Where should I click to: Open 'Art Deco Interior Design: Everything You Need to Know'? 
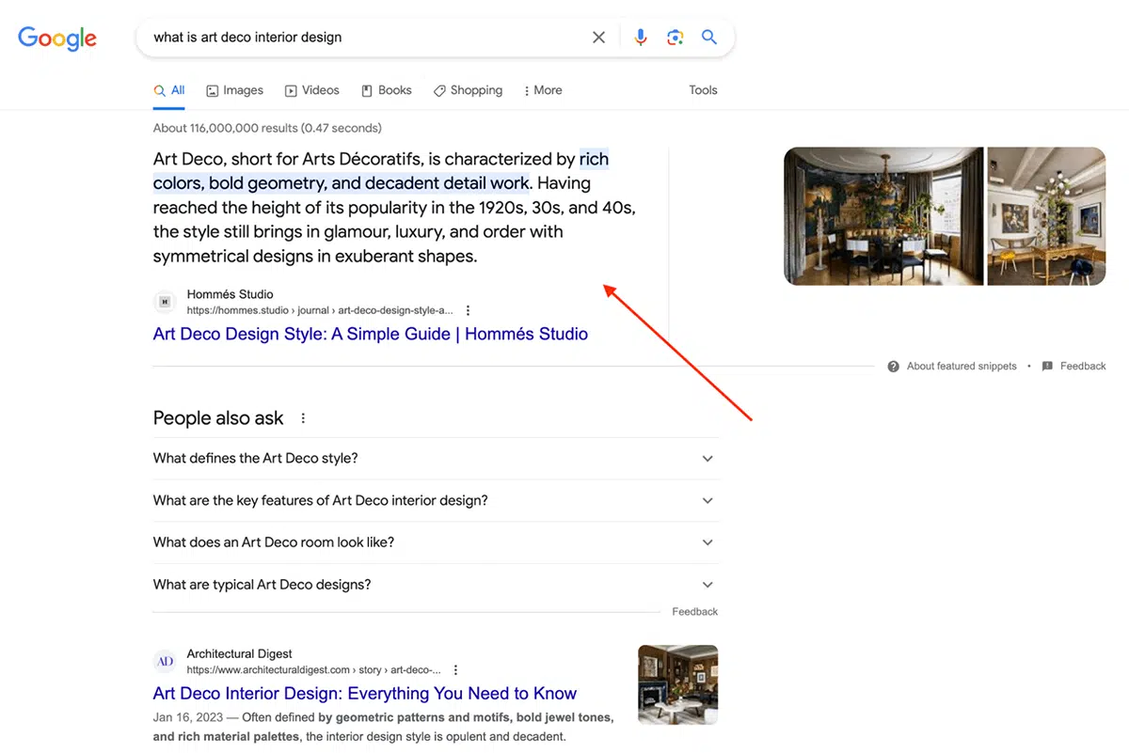point(365,694)
